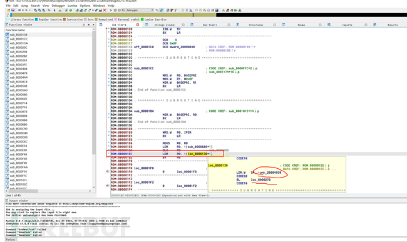This screenshot has height=242, width=407.
Task: Select sub_8000FFC in function list
Action: point(18,176)
